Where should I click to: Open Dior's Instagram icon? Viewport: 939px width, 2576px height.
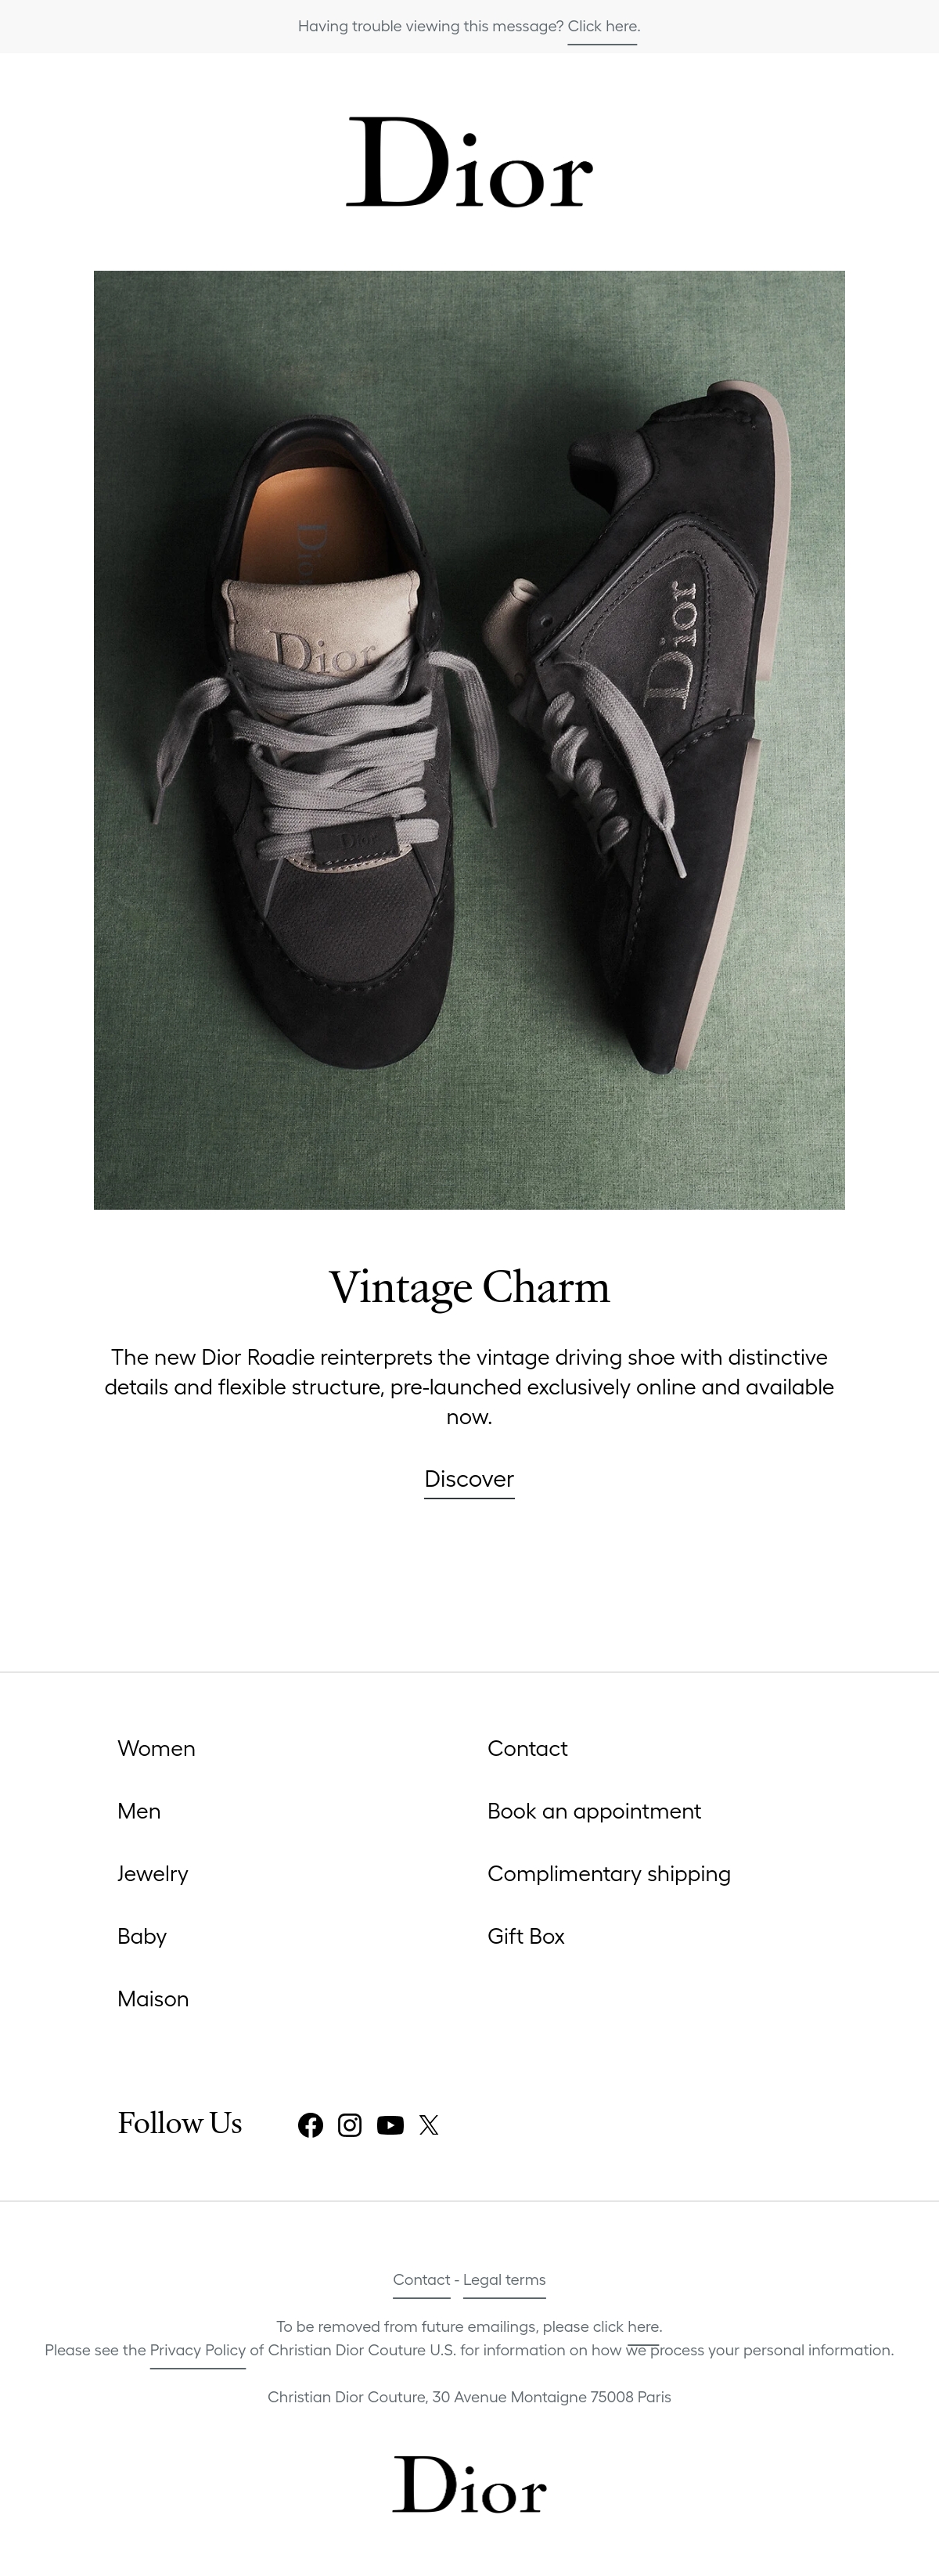pyautogui.click(x=349, y=2125)
